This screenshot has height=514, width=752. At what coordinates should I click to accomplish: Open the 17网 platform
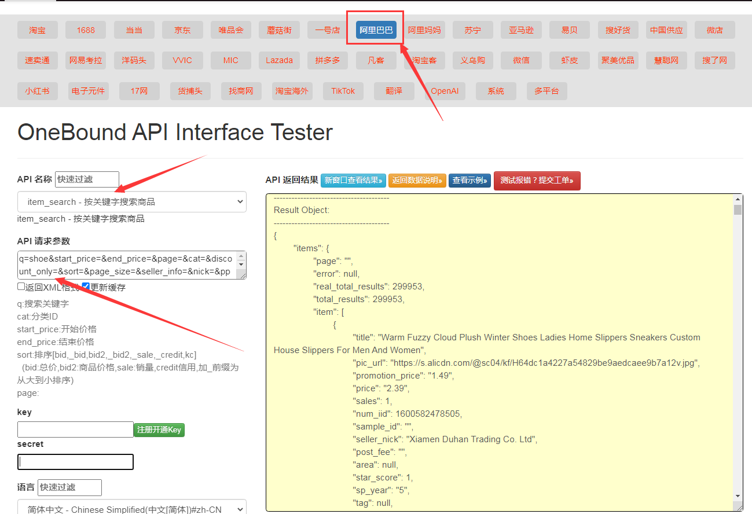coord(140,91)
